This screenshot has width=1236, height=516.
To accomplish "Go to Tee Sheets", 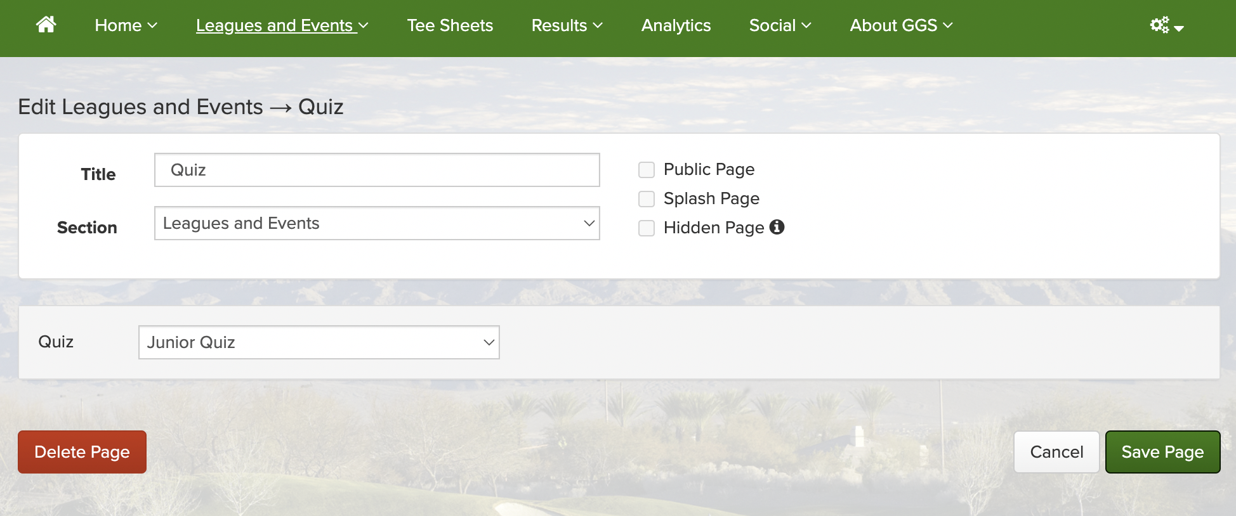I will [x=450, y=25].
